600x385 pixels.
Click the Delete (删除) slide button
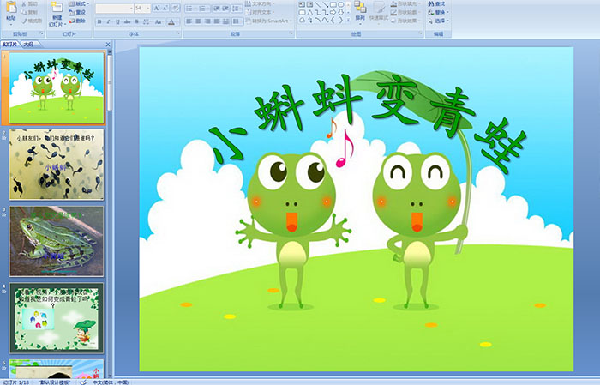point(77,21)
